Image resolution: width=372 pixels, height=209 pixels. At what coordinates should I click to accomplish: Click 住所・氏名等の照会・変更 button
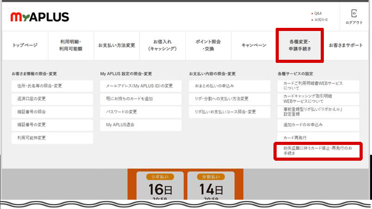click(52, 86)
